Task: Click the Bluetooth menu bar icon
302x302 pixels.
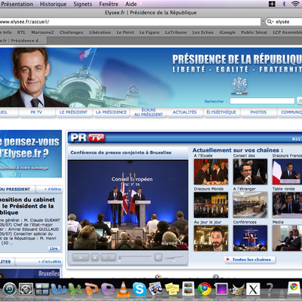Action: [x=284, y=4]
